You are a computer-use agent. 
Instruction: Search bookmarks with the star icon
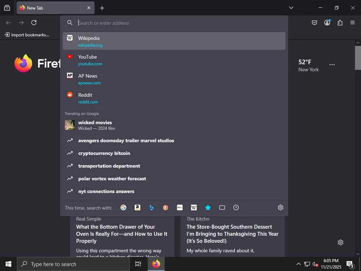pos(208,207)
